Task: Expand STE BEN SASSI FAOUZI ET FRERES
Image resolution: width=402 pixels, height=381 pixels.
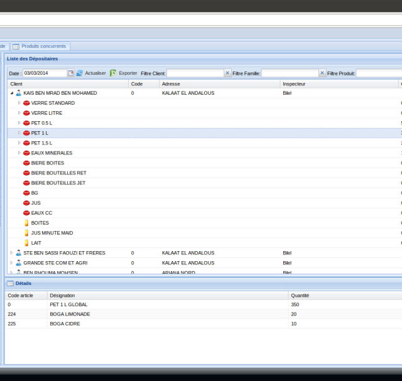Action: click(11, 253)
